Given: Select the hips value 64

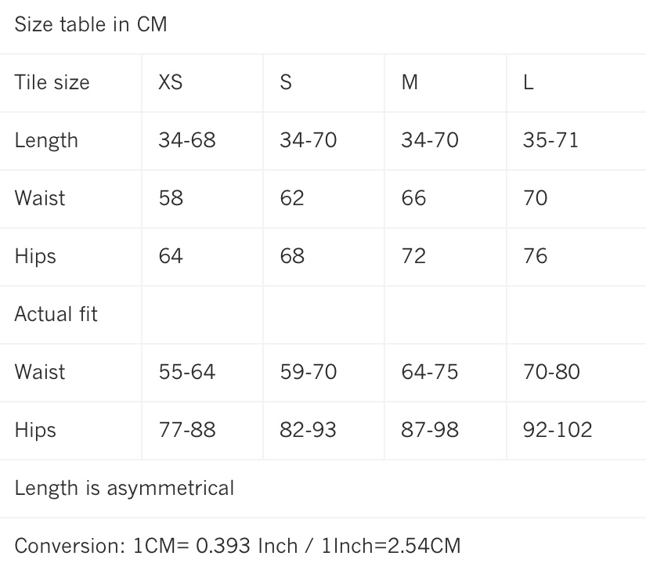Looking at the screenshot, I should 171,256.
